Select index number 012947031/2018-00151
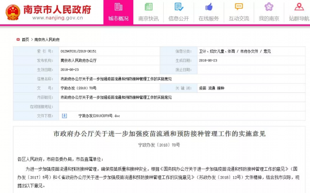The height and width of the screenshot is (193, 310). (x=79, y=52)
